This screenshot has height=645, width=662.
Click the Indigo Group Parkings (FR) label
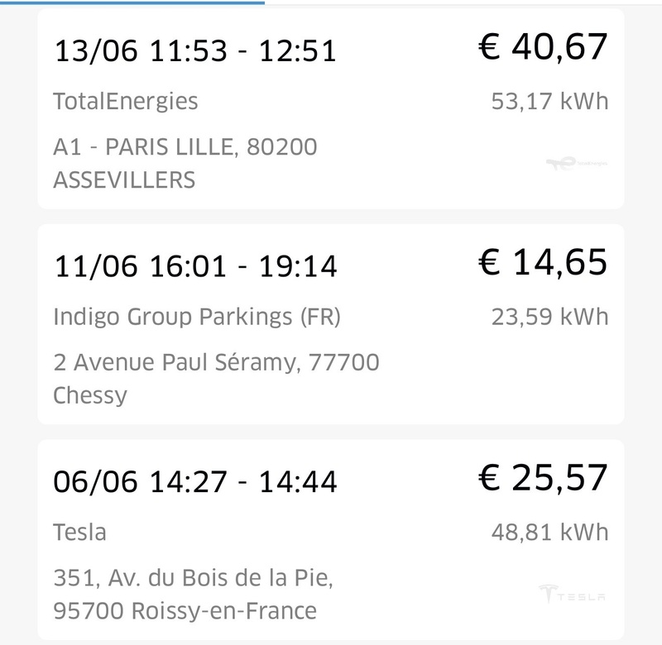[x=197, y=317]
